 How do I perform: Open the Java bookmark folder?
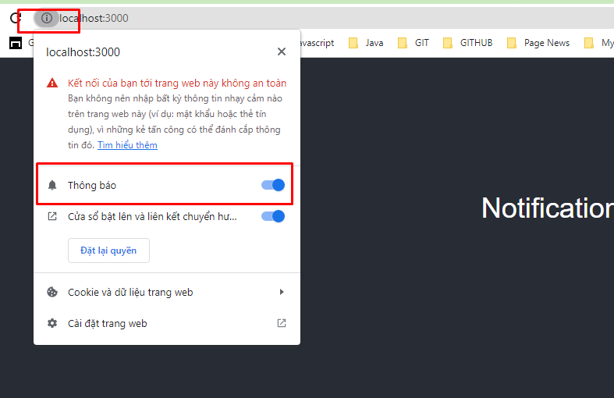point(366,43)
